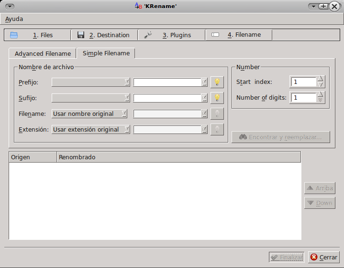This screenshot has width=344, height=268.
Task: Click the lightbulb button beside Prefijo
Action: [217, 82]
